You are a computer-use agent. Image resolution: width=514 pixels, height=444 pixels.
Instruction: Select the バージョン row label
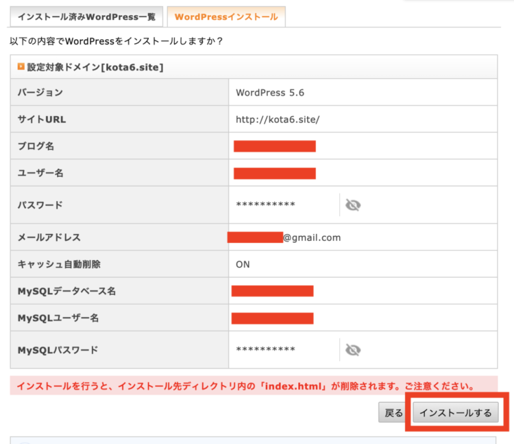pyautogui.click(x=40, y=93)
